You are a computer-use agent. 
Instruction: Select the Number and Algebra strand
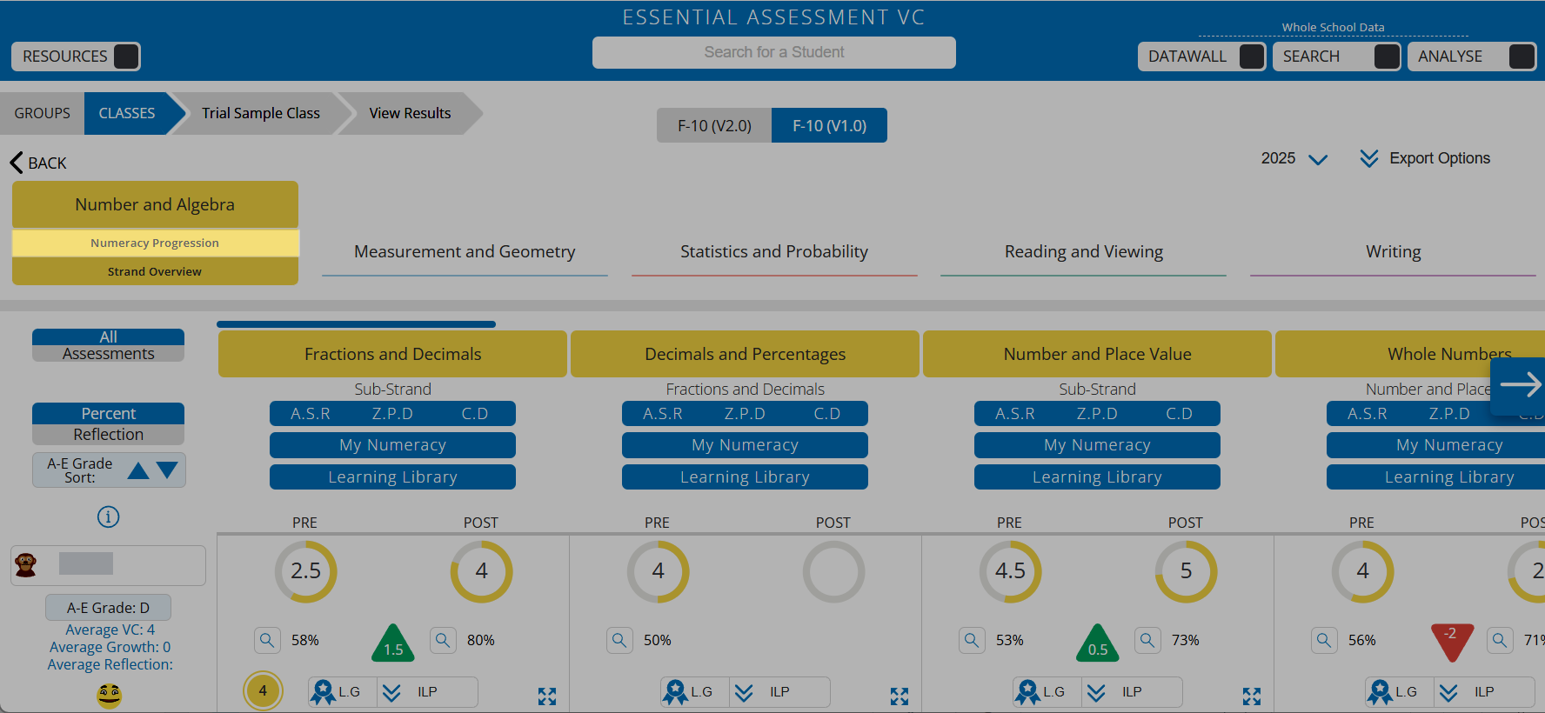pyautogui.click(x=155, y=204)
